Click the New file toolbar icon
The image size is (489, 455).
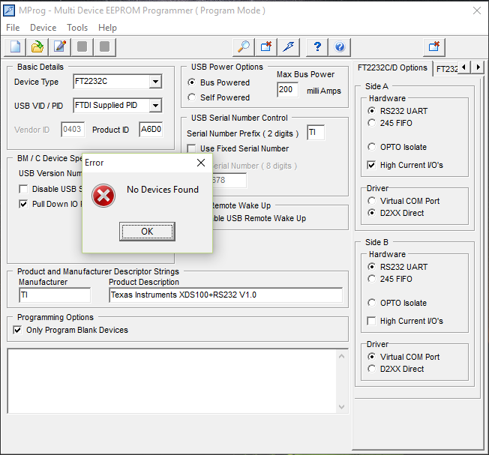coord(15,47)
